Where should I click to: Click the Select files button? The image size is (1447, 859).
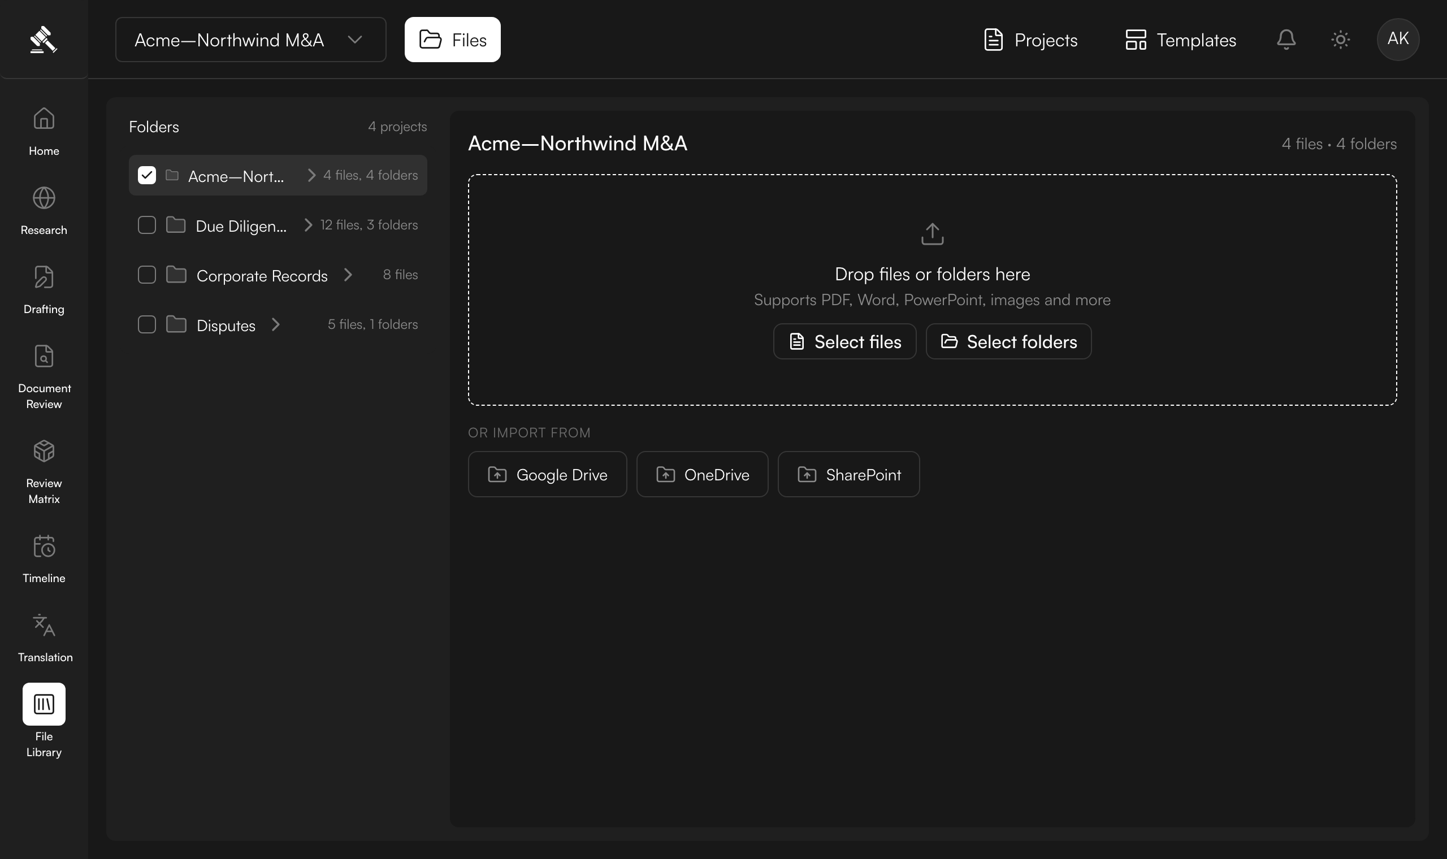845,341
